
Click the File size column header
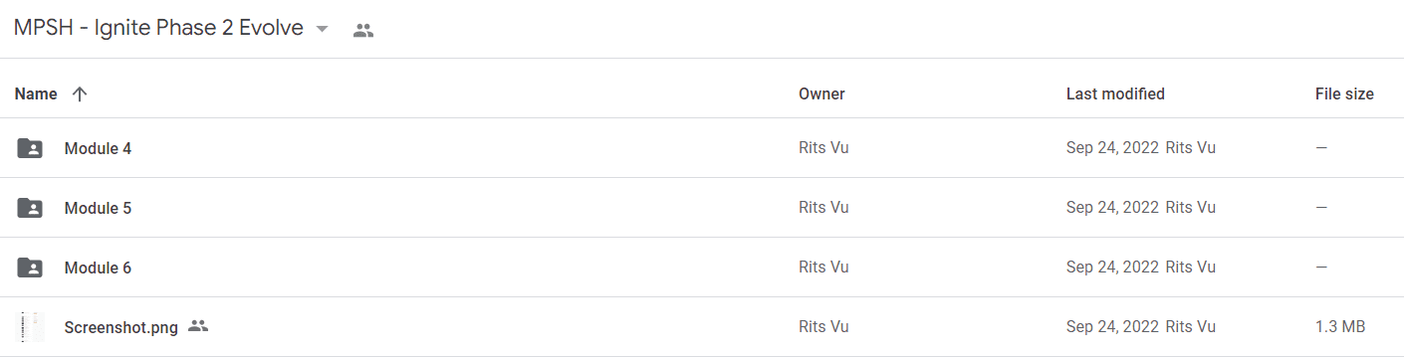pyautogui.click(x=1344, y=93)
